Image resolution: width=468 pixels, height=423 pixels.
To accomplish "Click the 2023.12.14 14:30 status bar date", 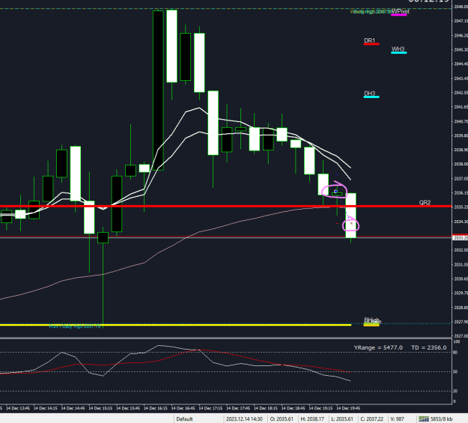I will (x=244, y=419).
